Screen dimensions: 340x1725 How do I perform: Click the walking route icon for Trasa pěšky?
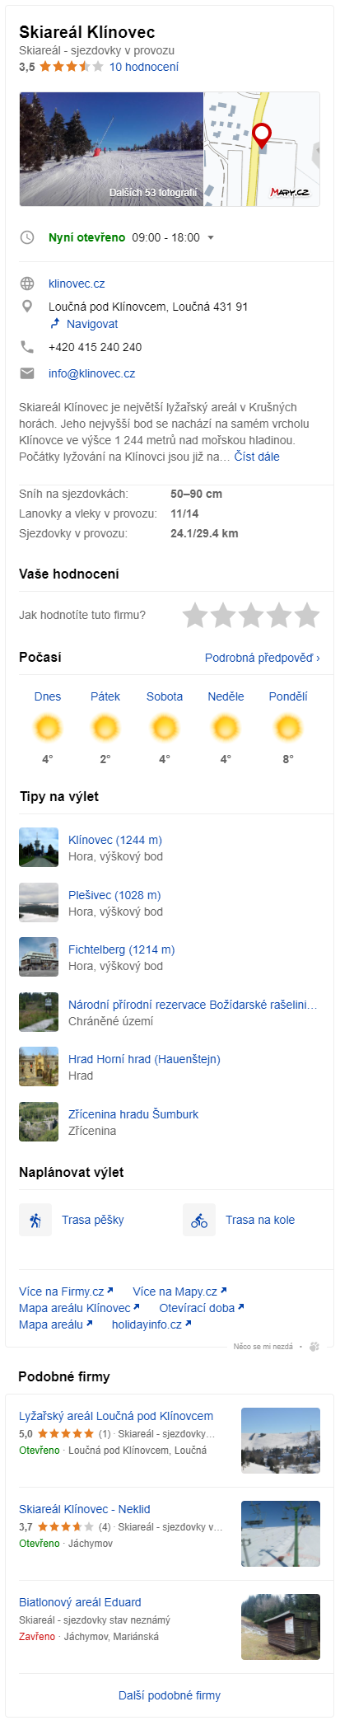(x=35, y=1220)
